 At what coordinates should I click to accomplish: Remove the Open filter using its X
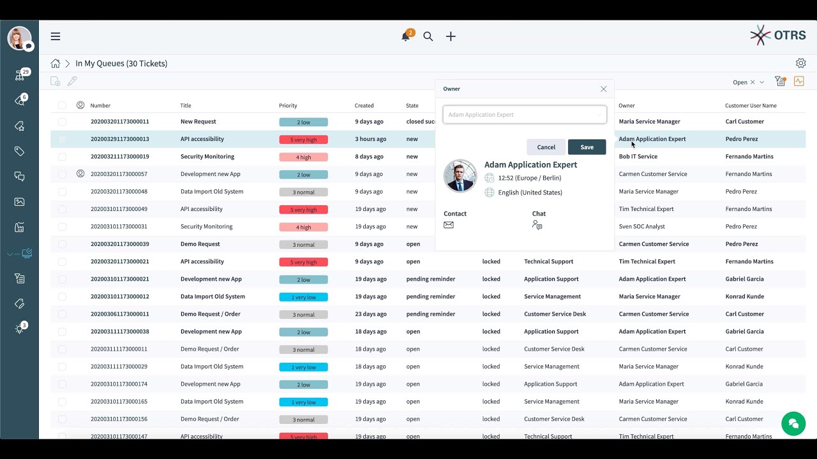pos(753,82)
